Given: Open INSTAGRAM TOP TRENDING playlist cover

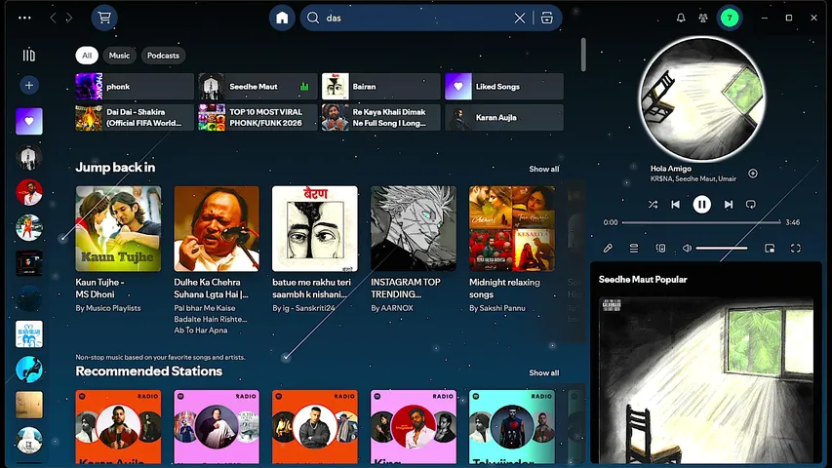Looking at the screenshot, I should point(414,229).
